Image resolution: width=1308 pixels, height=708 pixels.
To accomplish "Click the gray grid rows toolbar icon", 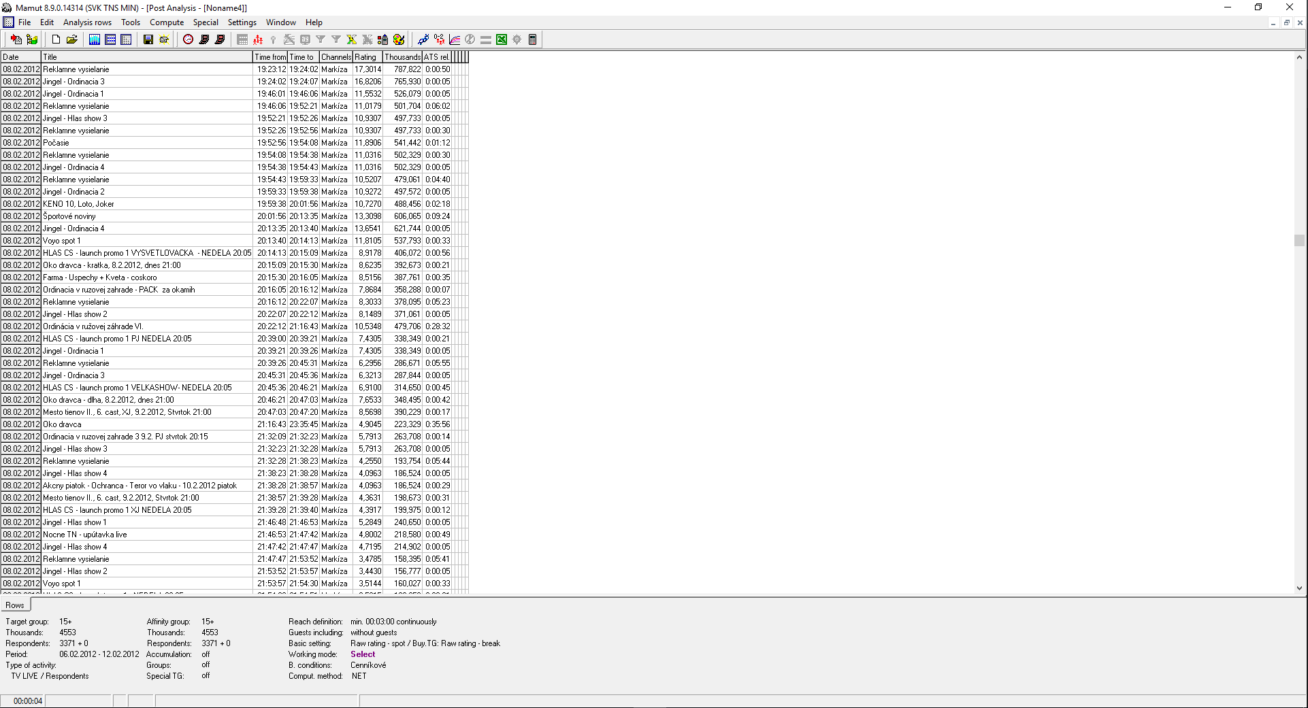I will click(242, 39).
